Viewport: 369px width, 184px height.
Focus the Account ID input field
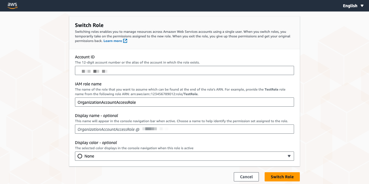coord(184,70)
